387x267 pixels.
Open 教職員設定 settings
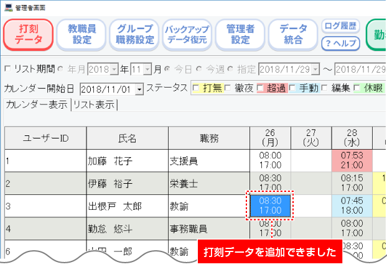[81, 35]
